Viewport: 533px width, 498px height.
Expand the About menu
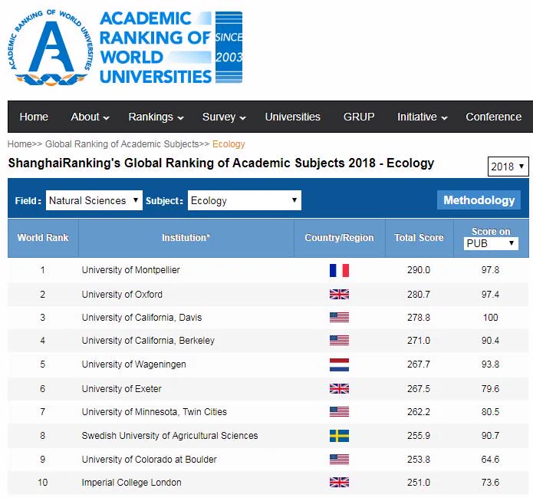(x=90, y=117)
